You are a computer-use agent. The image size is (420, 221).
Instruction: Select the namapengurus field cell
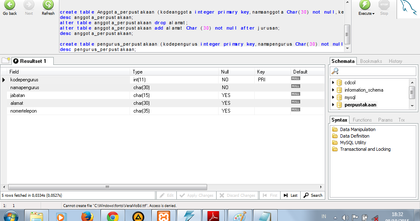68,87
